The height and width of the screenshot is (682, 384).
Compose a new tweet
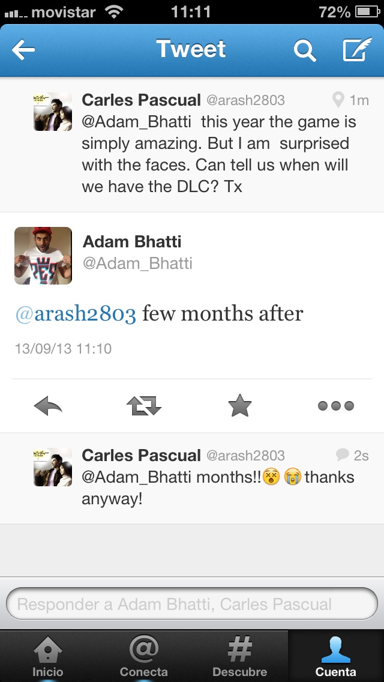[358, 50]
